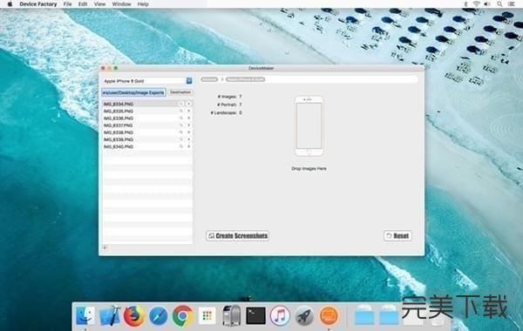This screenshot has height=331, width=523.
Task: Open the volume menu bar icon
Action: click(487, 4)
